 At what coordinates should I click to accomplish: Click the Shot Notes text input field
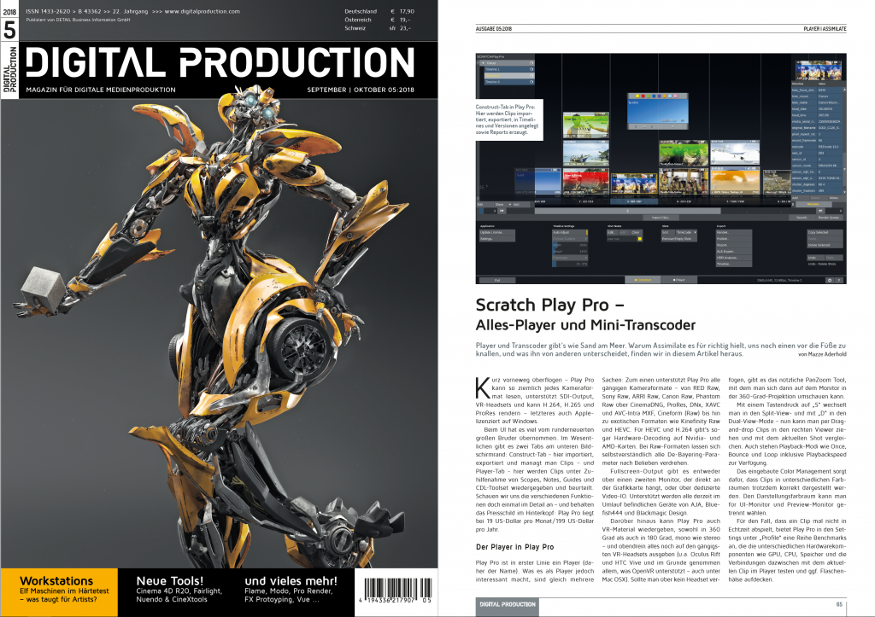coord(622,239)
